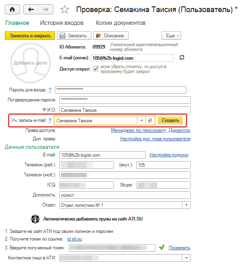Click the Создать button
Viewport: 244px width, 269px height.
click(170, 120)
